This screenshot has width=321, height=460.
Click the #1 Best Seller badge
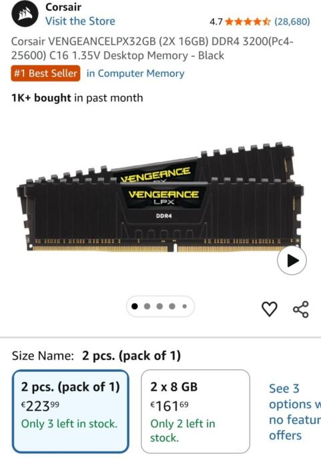[x=45, y=73]
